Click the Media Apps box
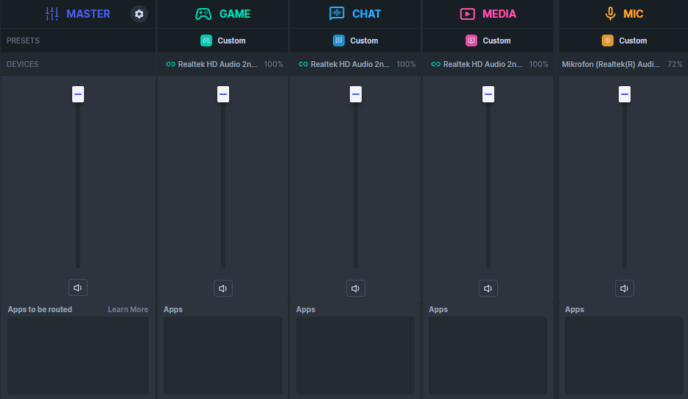 tap(488, 356)
